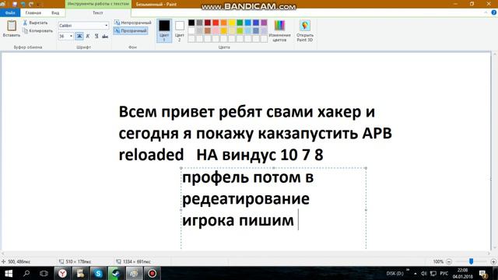Click the volume speaker tray icon
Image resolution: width=498 pixels, height=280 pixels.
[x=423, y=273]
